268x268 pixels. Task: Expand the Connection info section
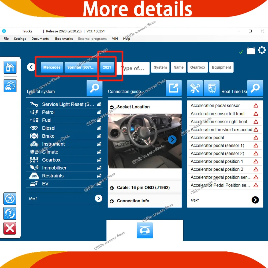tap(112, 201)
